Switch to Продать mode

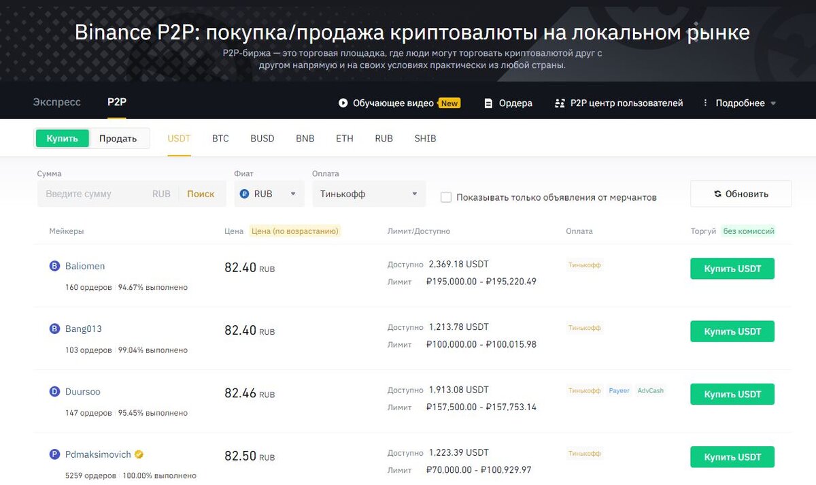coord(118,138)
